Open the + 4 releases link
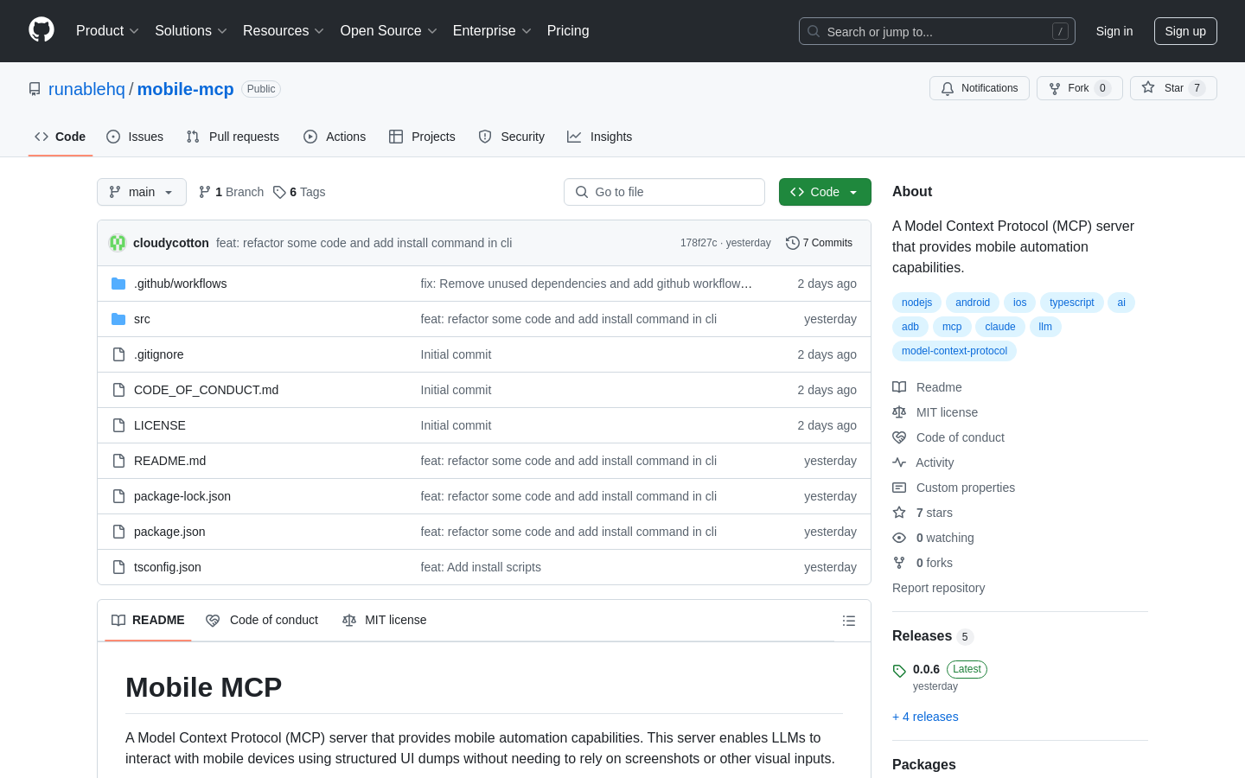The height and width of the screenshot is (778, 1245). [925, 717]
